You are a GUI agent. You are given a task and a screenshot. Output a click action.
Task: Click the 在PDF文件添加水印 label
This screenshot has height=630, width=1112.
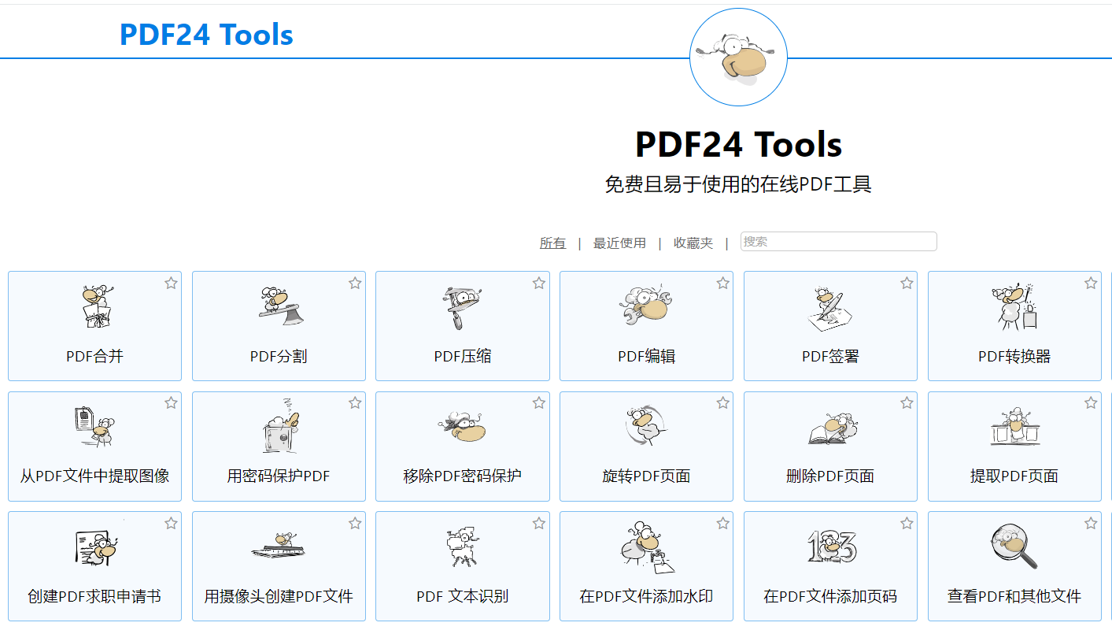647,597
